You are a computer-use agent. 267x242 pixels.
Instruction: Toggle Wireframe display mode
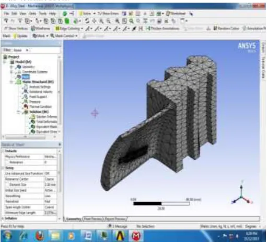pos(41,28)
